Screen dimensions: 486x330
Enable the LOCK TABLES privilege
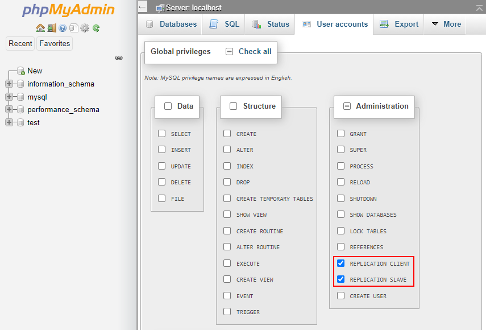(341, 231)
